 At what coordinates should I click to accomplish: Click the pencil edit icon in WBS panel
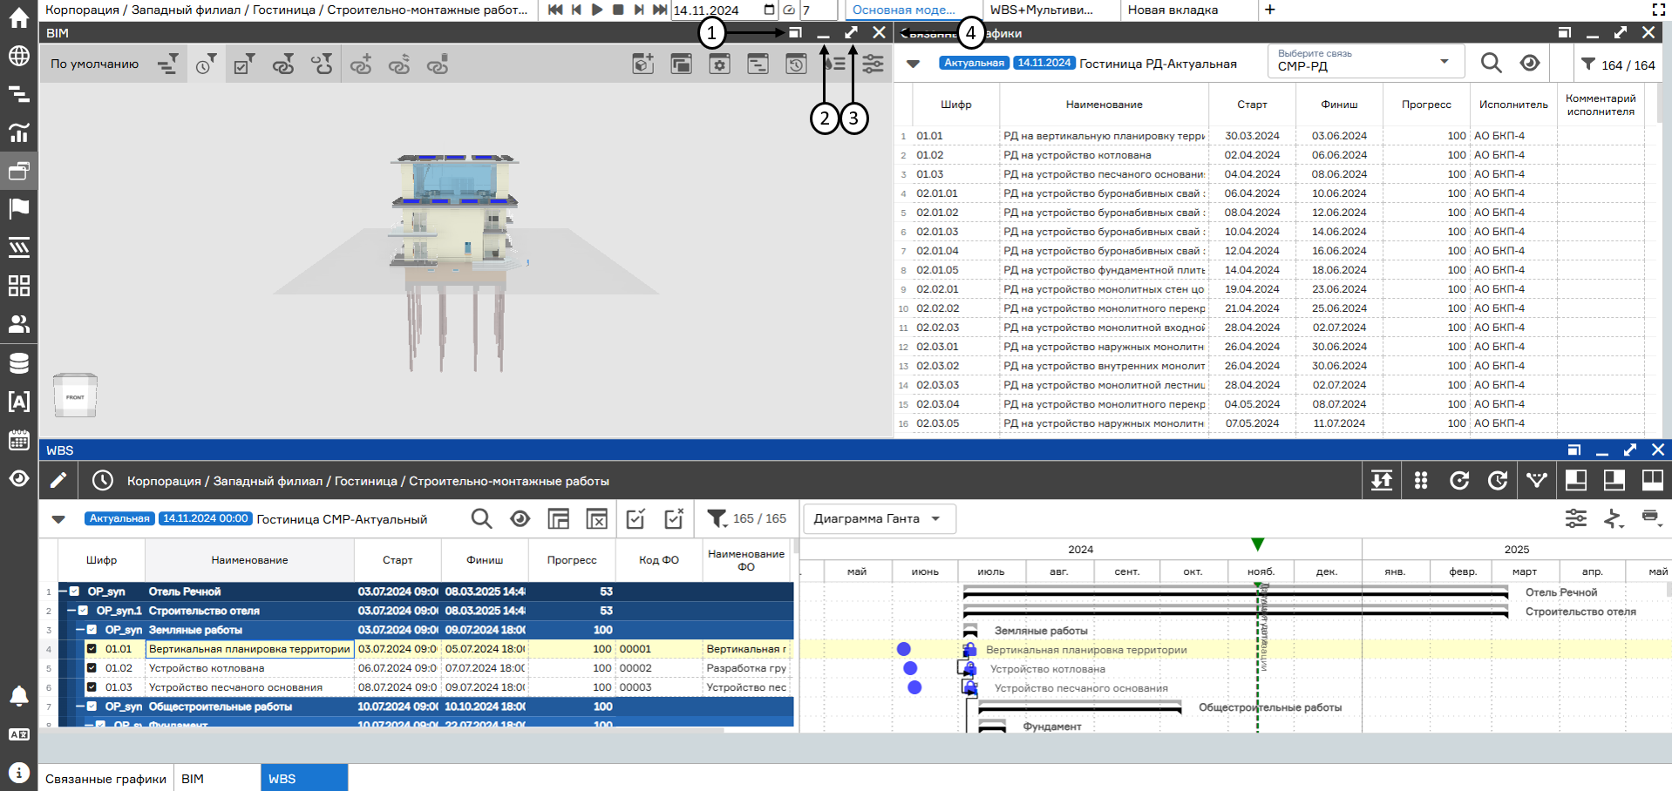58,480
